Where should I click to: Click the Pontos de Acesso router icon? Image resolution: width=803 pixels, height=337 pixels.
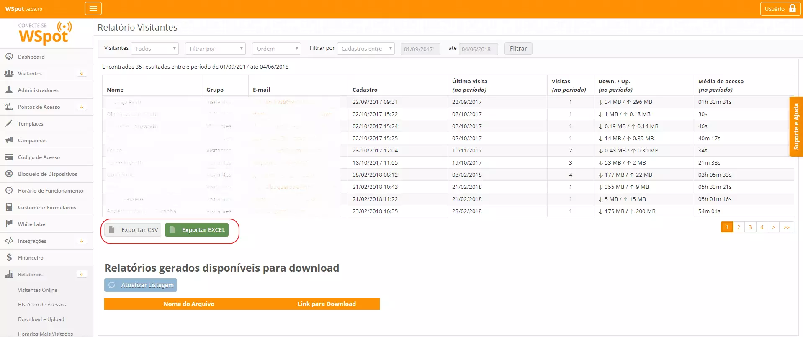click(9, 107)
